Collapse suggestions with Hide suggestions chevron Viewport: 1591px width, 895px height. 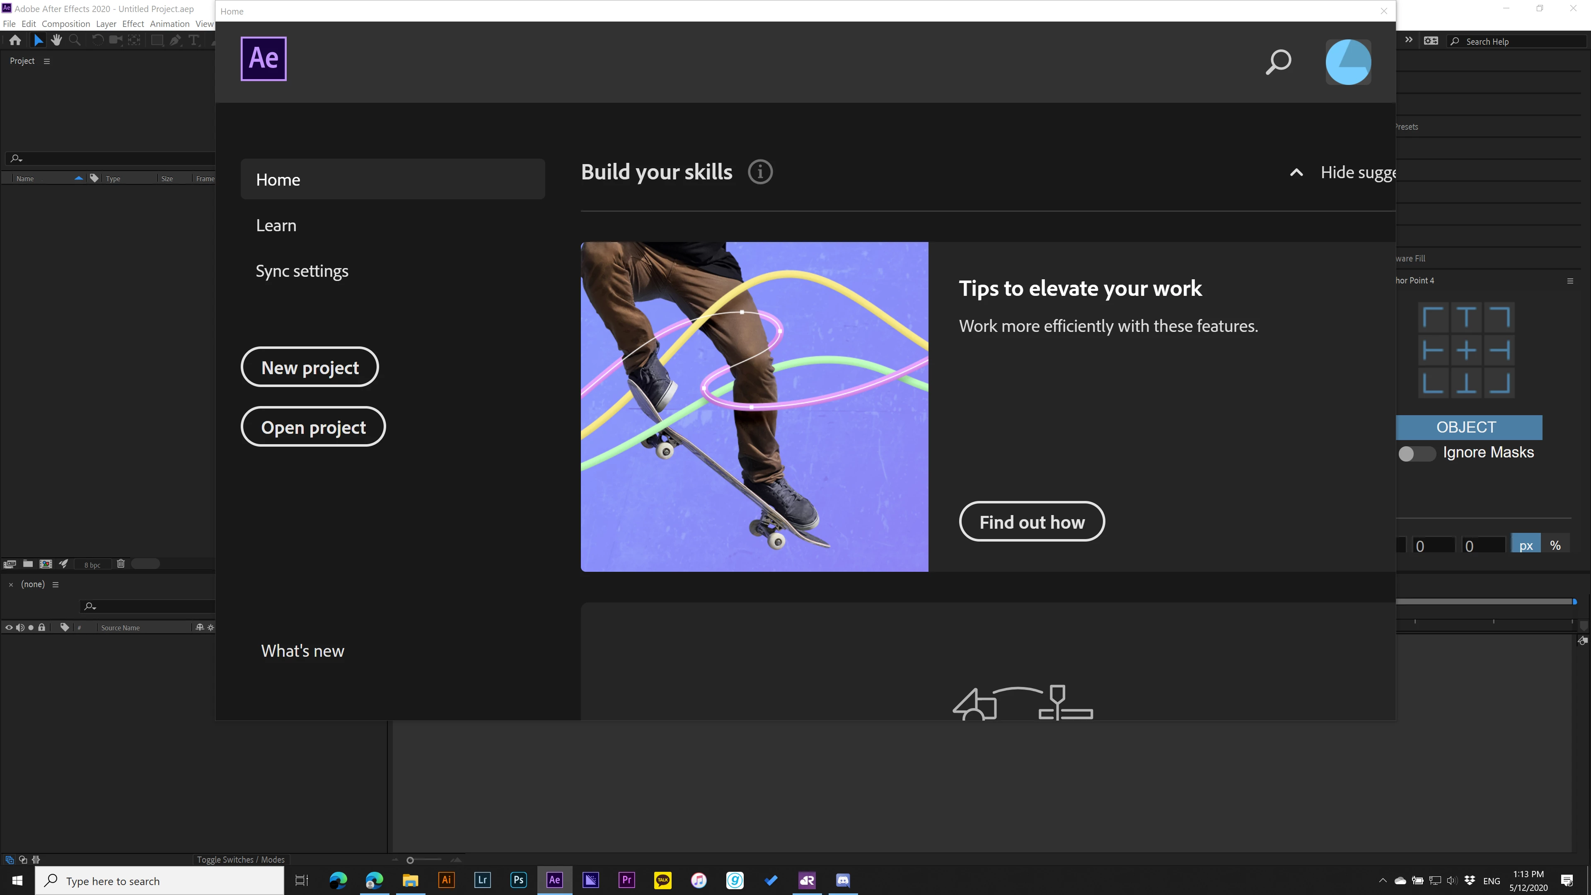pyautogui.click(x=1296, y=173)
